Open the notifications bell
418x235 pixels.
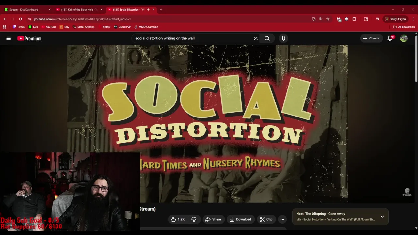coord(390,38)
